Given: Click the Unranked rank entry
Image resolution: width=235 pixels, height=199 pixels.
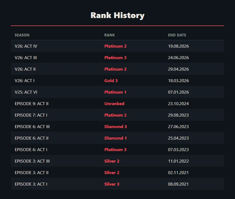Looking at the screenshot, I should (114, 104).
